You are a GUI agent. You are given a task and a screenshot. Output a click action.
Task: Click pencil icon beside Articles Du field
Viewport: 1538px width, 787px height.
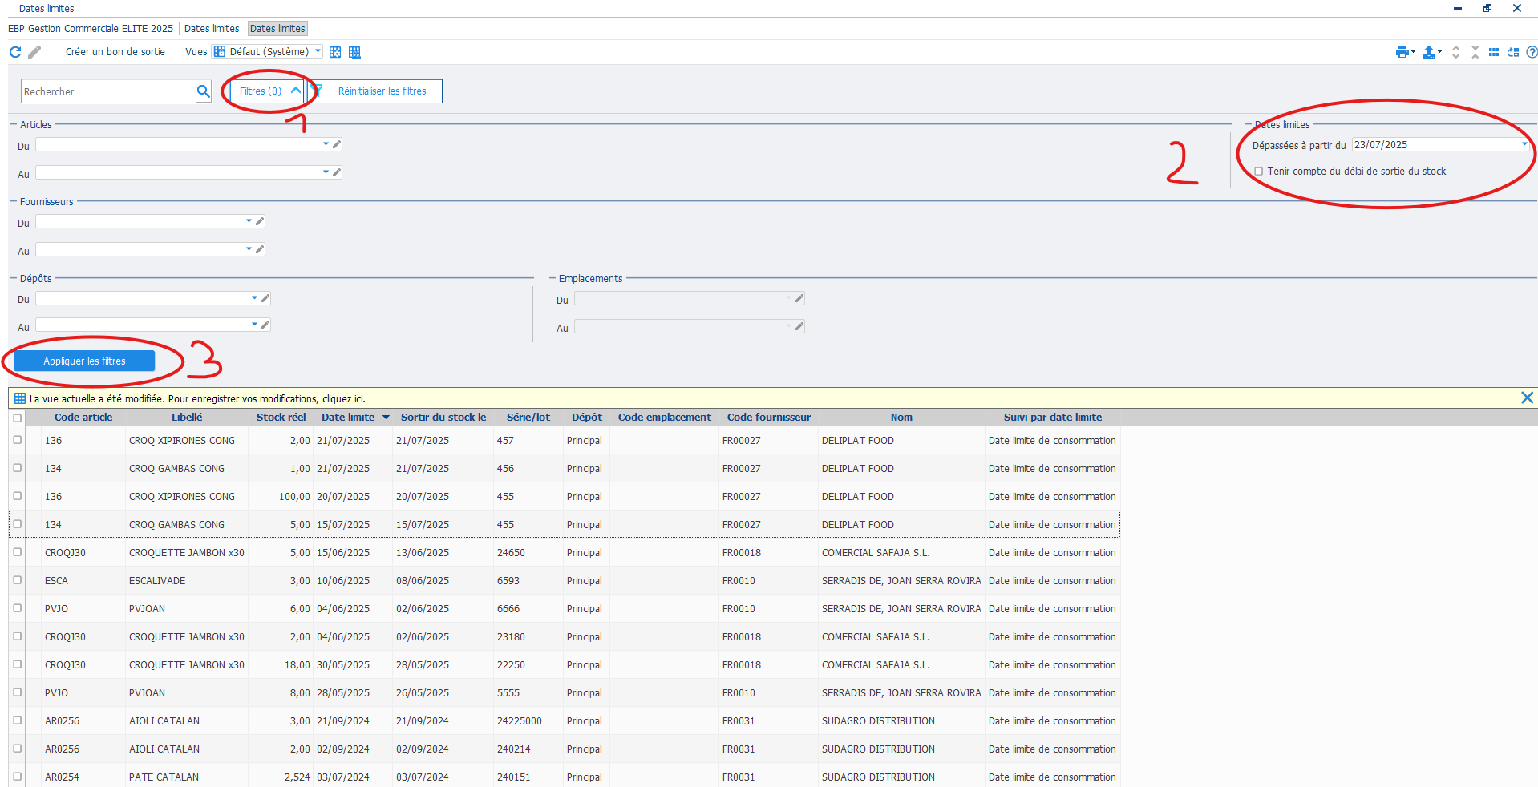(337, 145)
